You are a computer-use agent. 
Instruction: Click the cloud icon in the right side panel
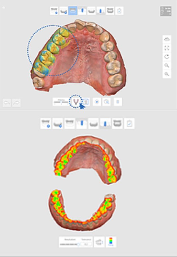[167, 39]
